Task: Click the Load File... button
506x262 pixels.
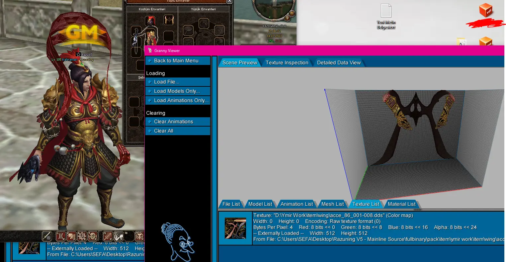Action: tap(178, 82)
